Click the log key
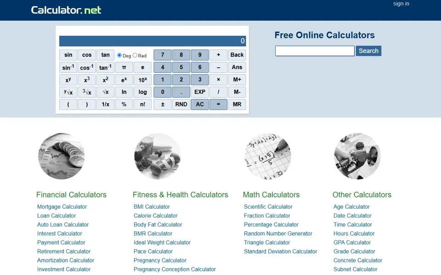The height and width of the screenshot is (275, 441). click(x=142, y=92)
